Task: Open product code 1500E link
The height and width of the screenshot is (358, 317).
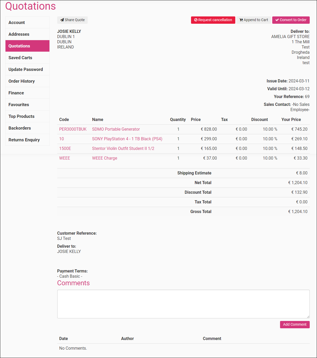Action: click(65, 149)
